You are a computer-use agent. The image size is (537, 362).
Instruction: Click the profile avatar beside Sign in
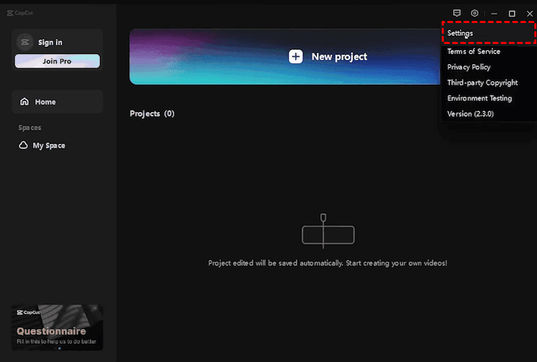pos(25,42)
